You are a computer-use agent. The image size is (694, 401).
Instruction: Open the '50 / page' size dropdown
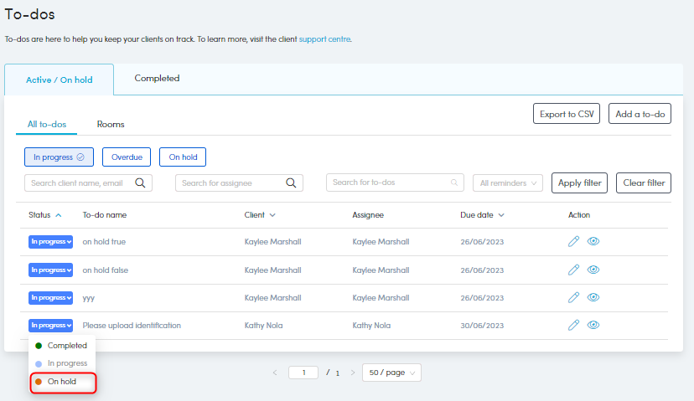(391, 373)
